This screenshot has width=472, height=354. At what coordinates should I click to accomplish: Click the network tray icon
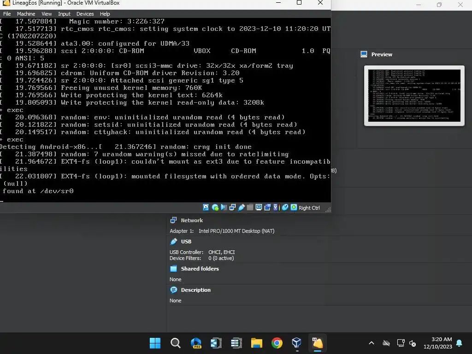coord(401,343)
